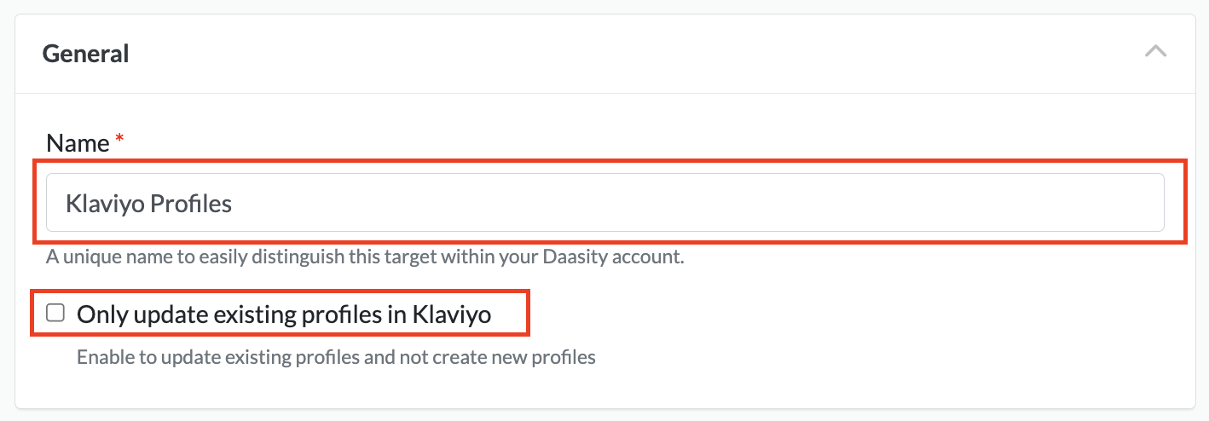1209x421 pixels.
Task: Click "not create new profiles" in the checkbox hint
Action: pyautogui.click(x=497, y=357)
